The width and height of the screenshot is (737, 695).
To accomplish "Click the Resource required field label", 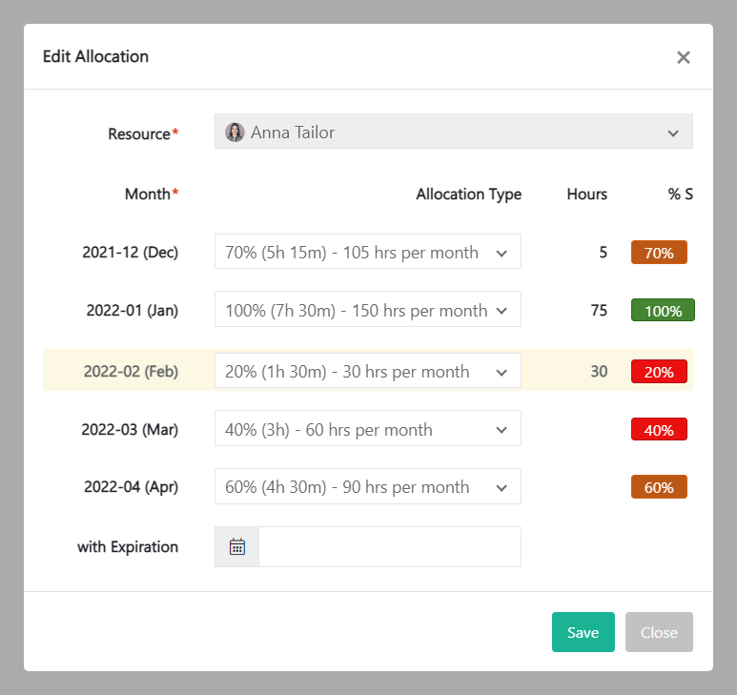I will pyautogui.click(x=143, y=133).
